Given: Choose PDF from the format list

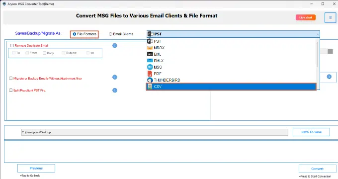Looking at the screenshot, I should coord(232,74).
